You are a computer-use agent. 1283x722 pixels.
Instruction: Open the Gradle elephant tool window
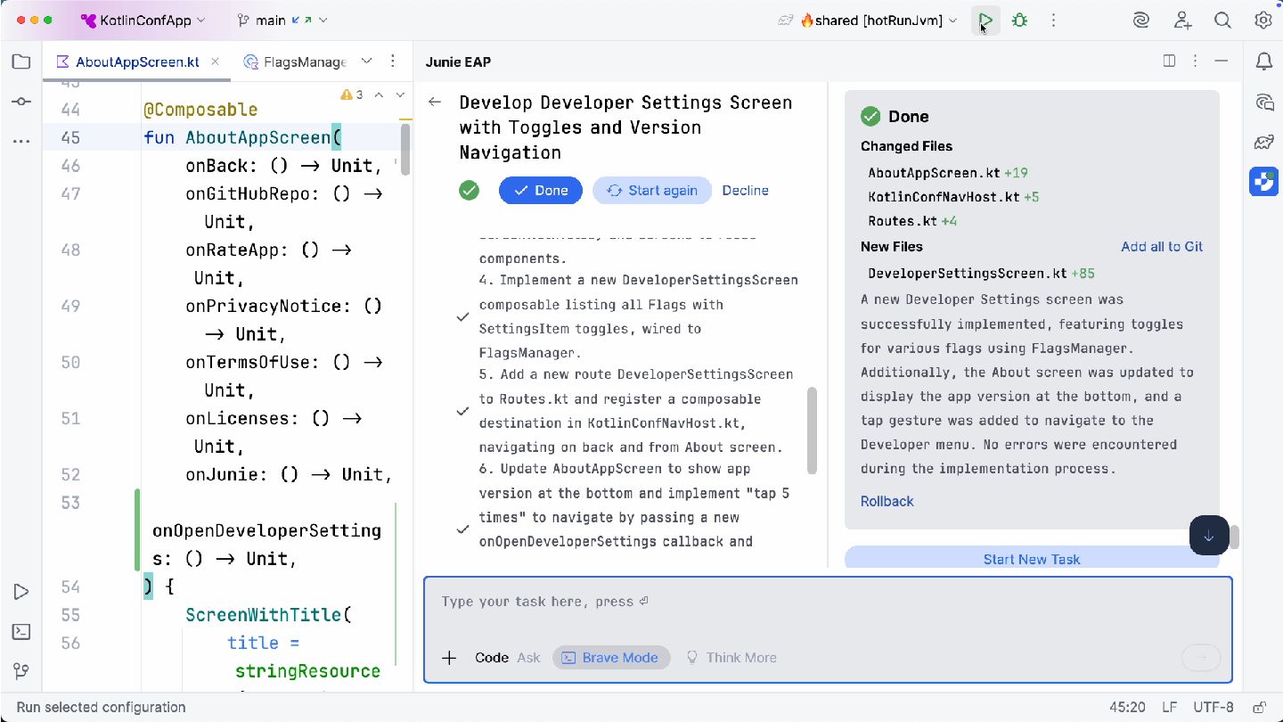[1263, 142]
